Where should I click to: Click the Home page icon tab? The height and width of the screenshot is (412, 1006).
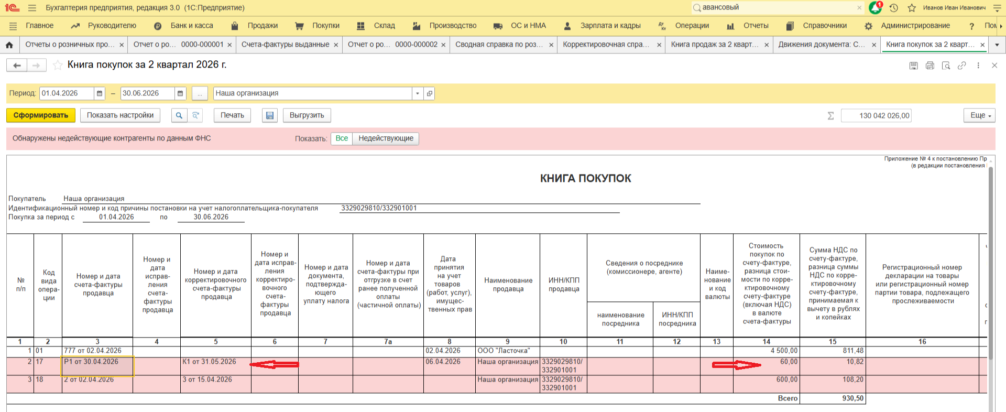[9, 45]
